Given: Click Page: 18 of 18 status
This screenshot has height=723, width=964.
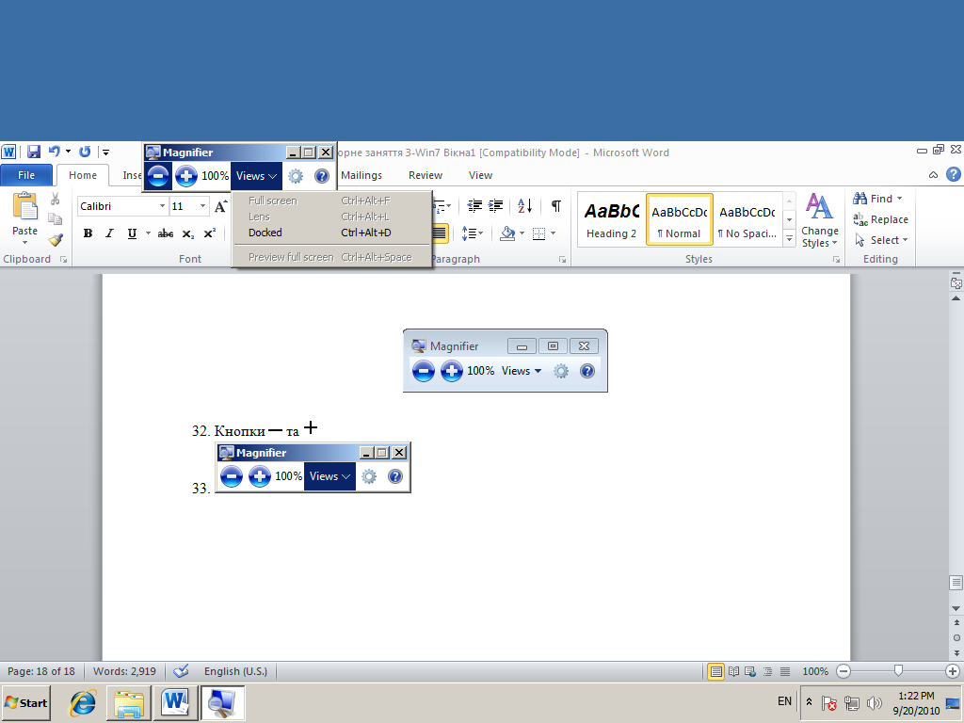Looking at the screenshot, I should tap(41, 671).
